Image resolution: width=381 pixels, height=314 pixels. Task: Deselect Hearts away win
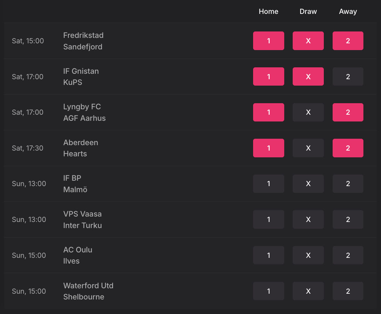coord(348,148)
